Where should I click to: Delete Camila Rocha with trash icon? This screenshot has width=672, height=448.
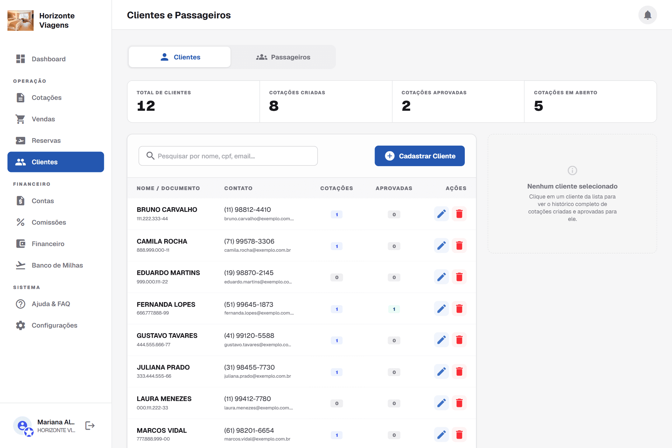point(459,246)
